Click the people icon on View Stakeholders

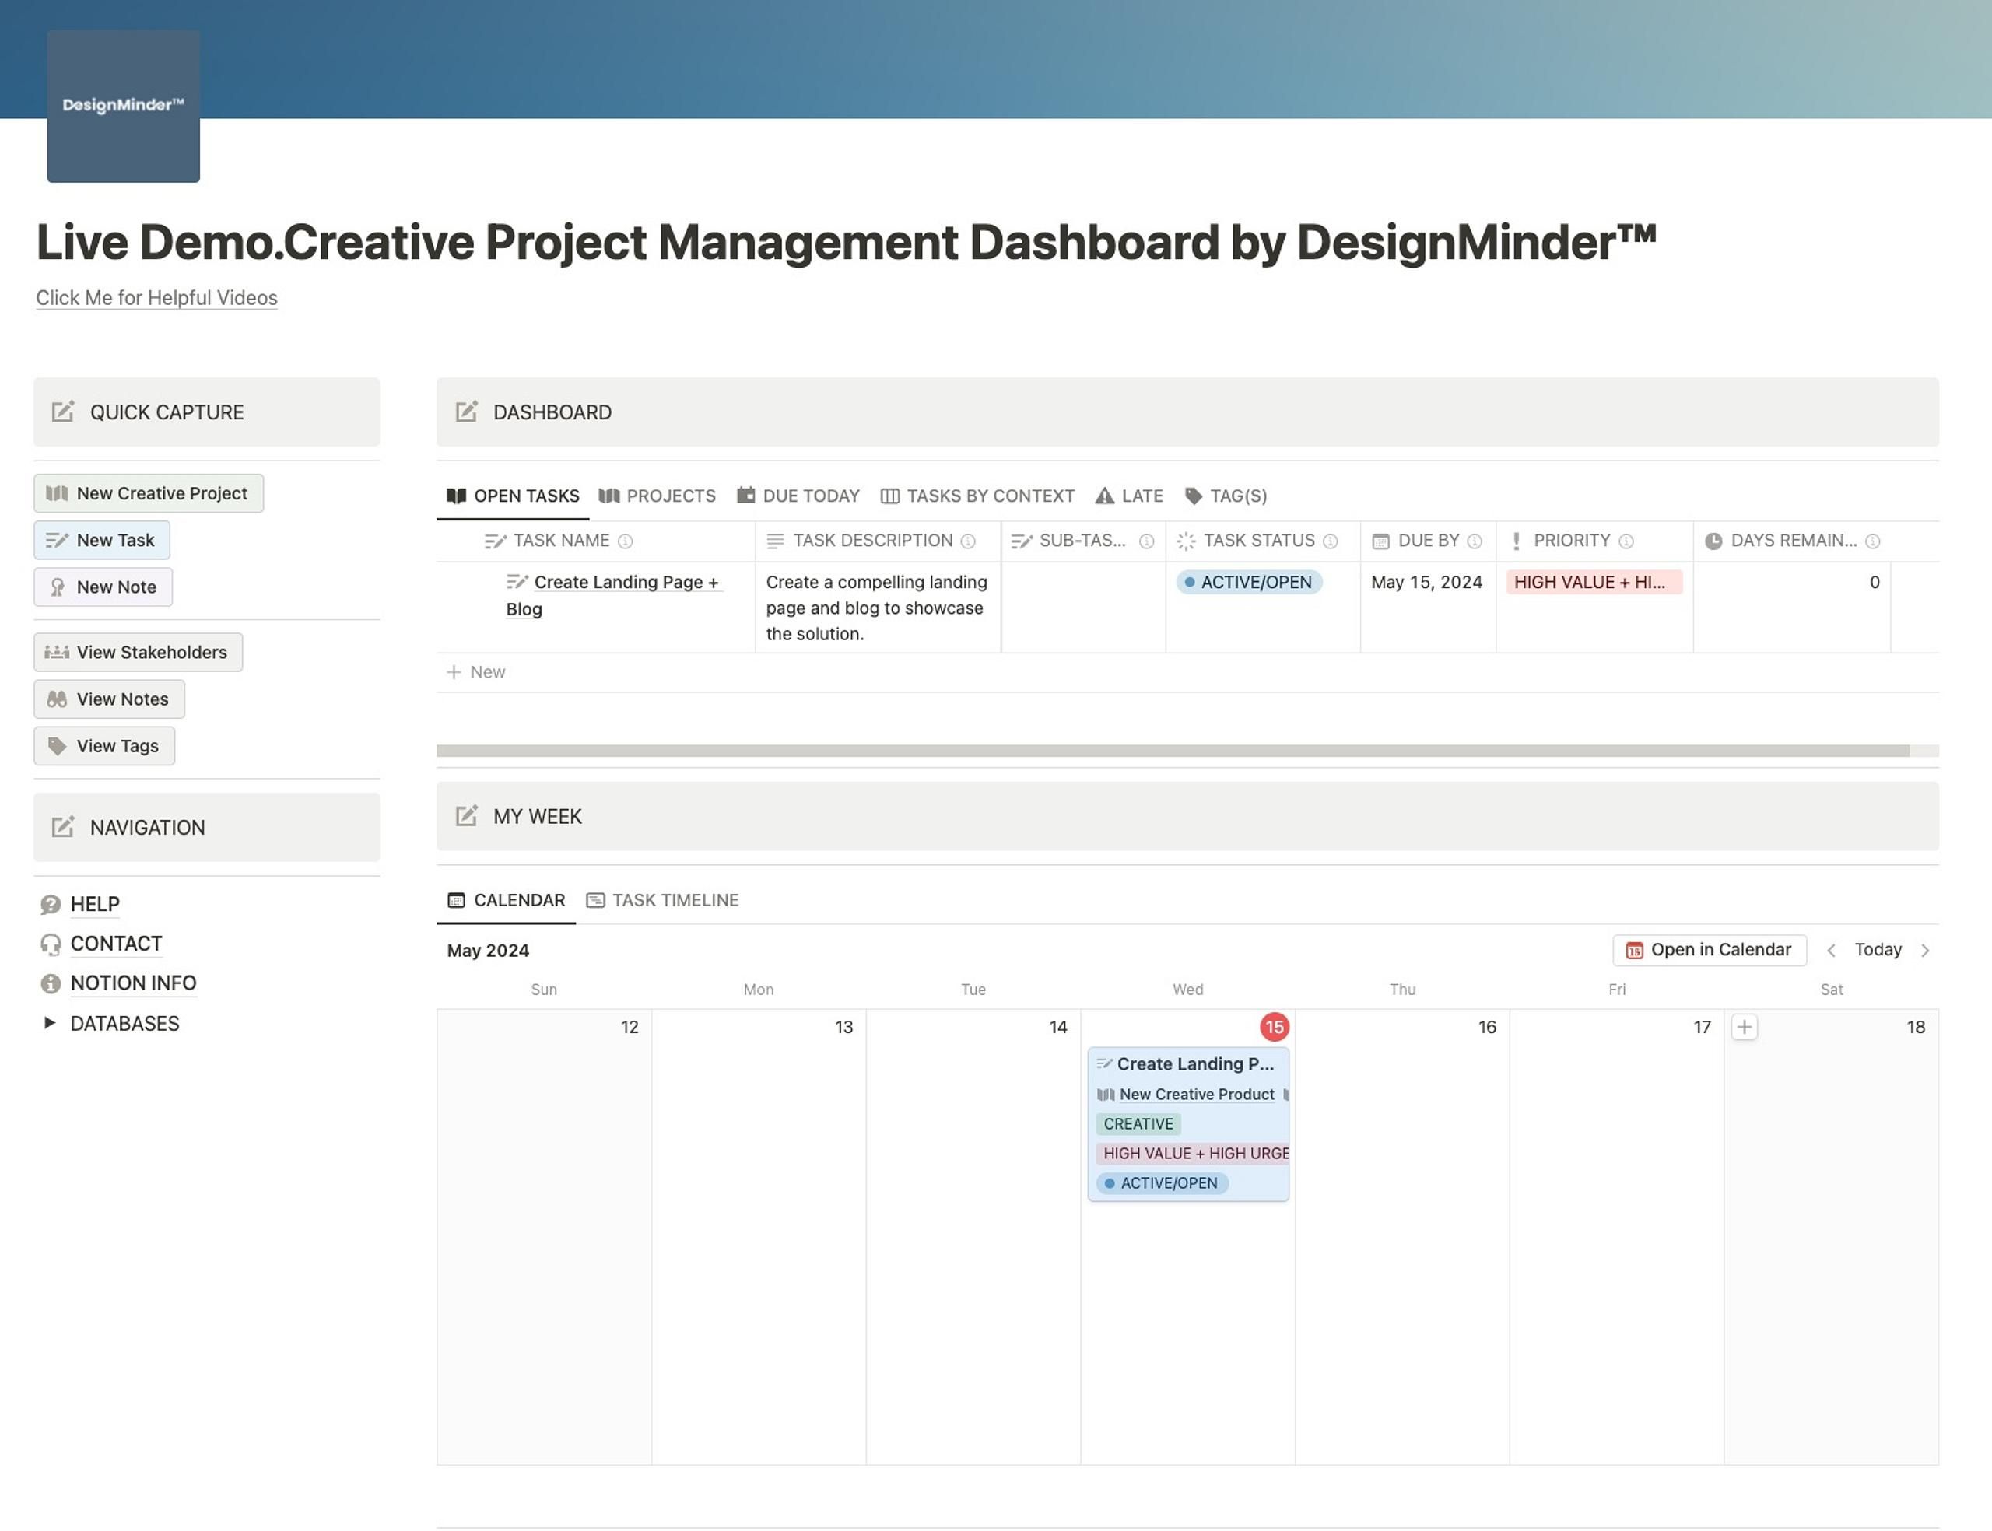(57, 652)
